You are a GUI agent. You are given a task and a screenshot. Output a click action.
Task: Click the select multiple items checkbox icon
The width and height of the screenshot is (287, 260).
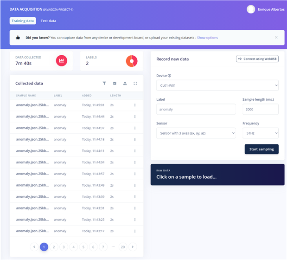click(115, 84)
